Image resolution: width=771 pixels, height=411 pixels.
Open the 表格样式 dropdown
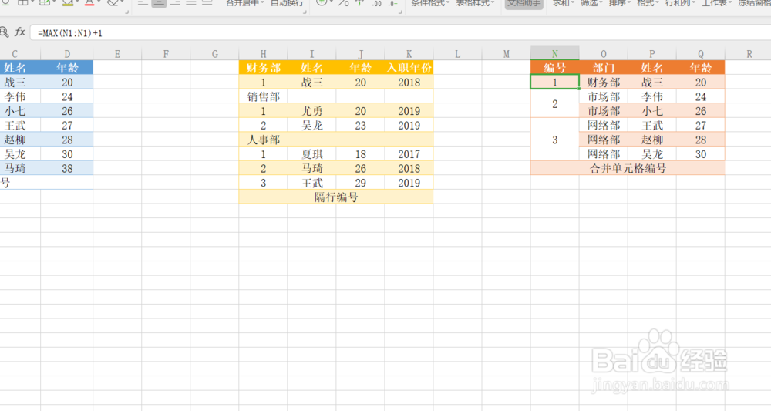[x=475, y=3]
